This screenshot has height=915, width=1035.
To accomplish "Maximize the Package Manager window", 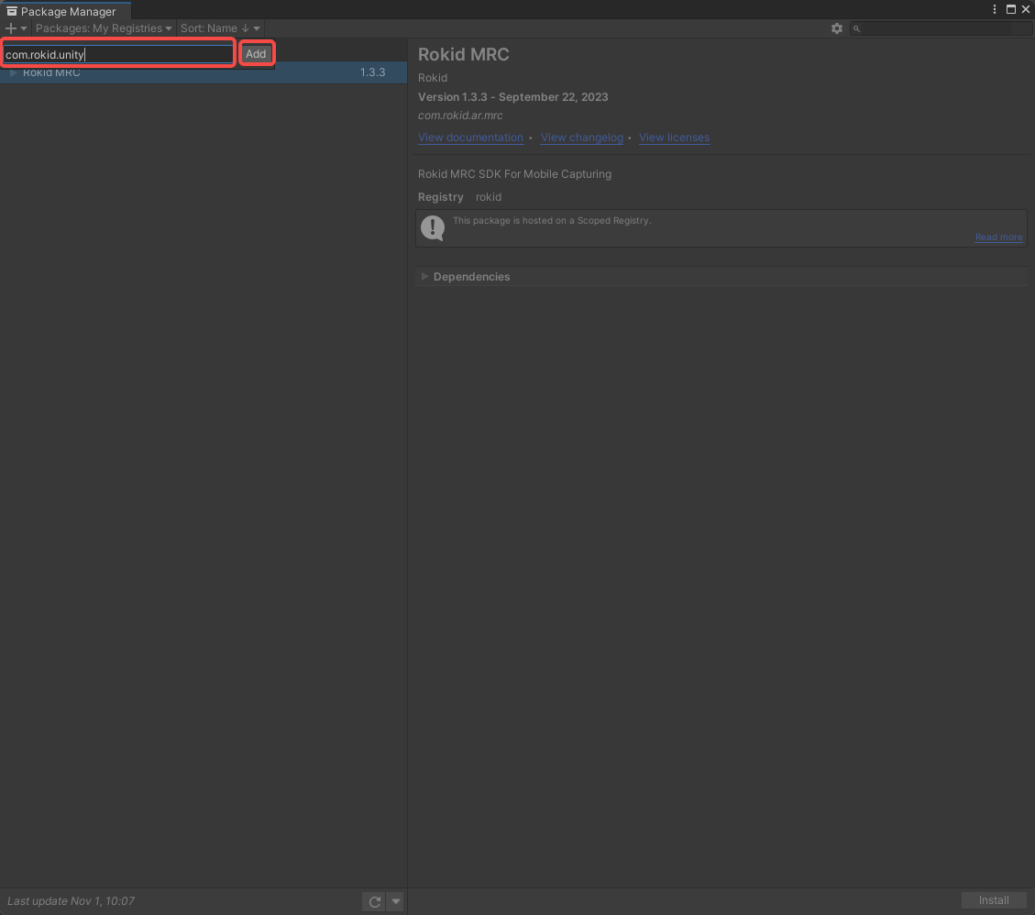I will tap(1010, 9).
